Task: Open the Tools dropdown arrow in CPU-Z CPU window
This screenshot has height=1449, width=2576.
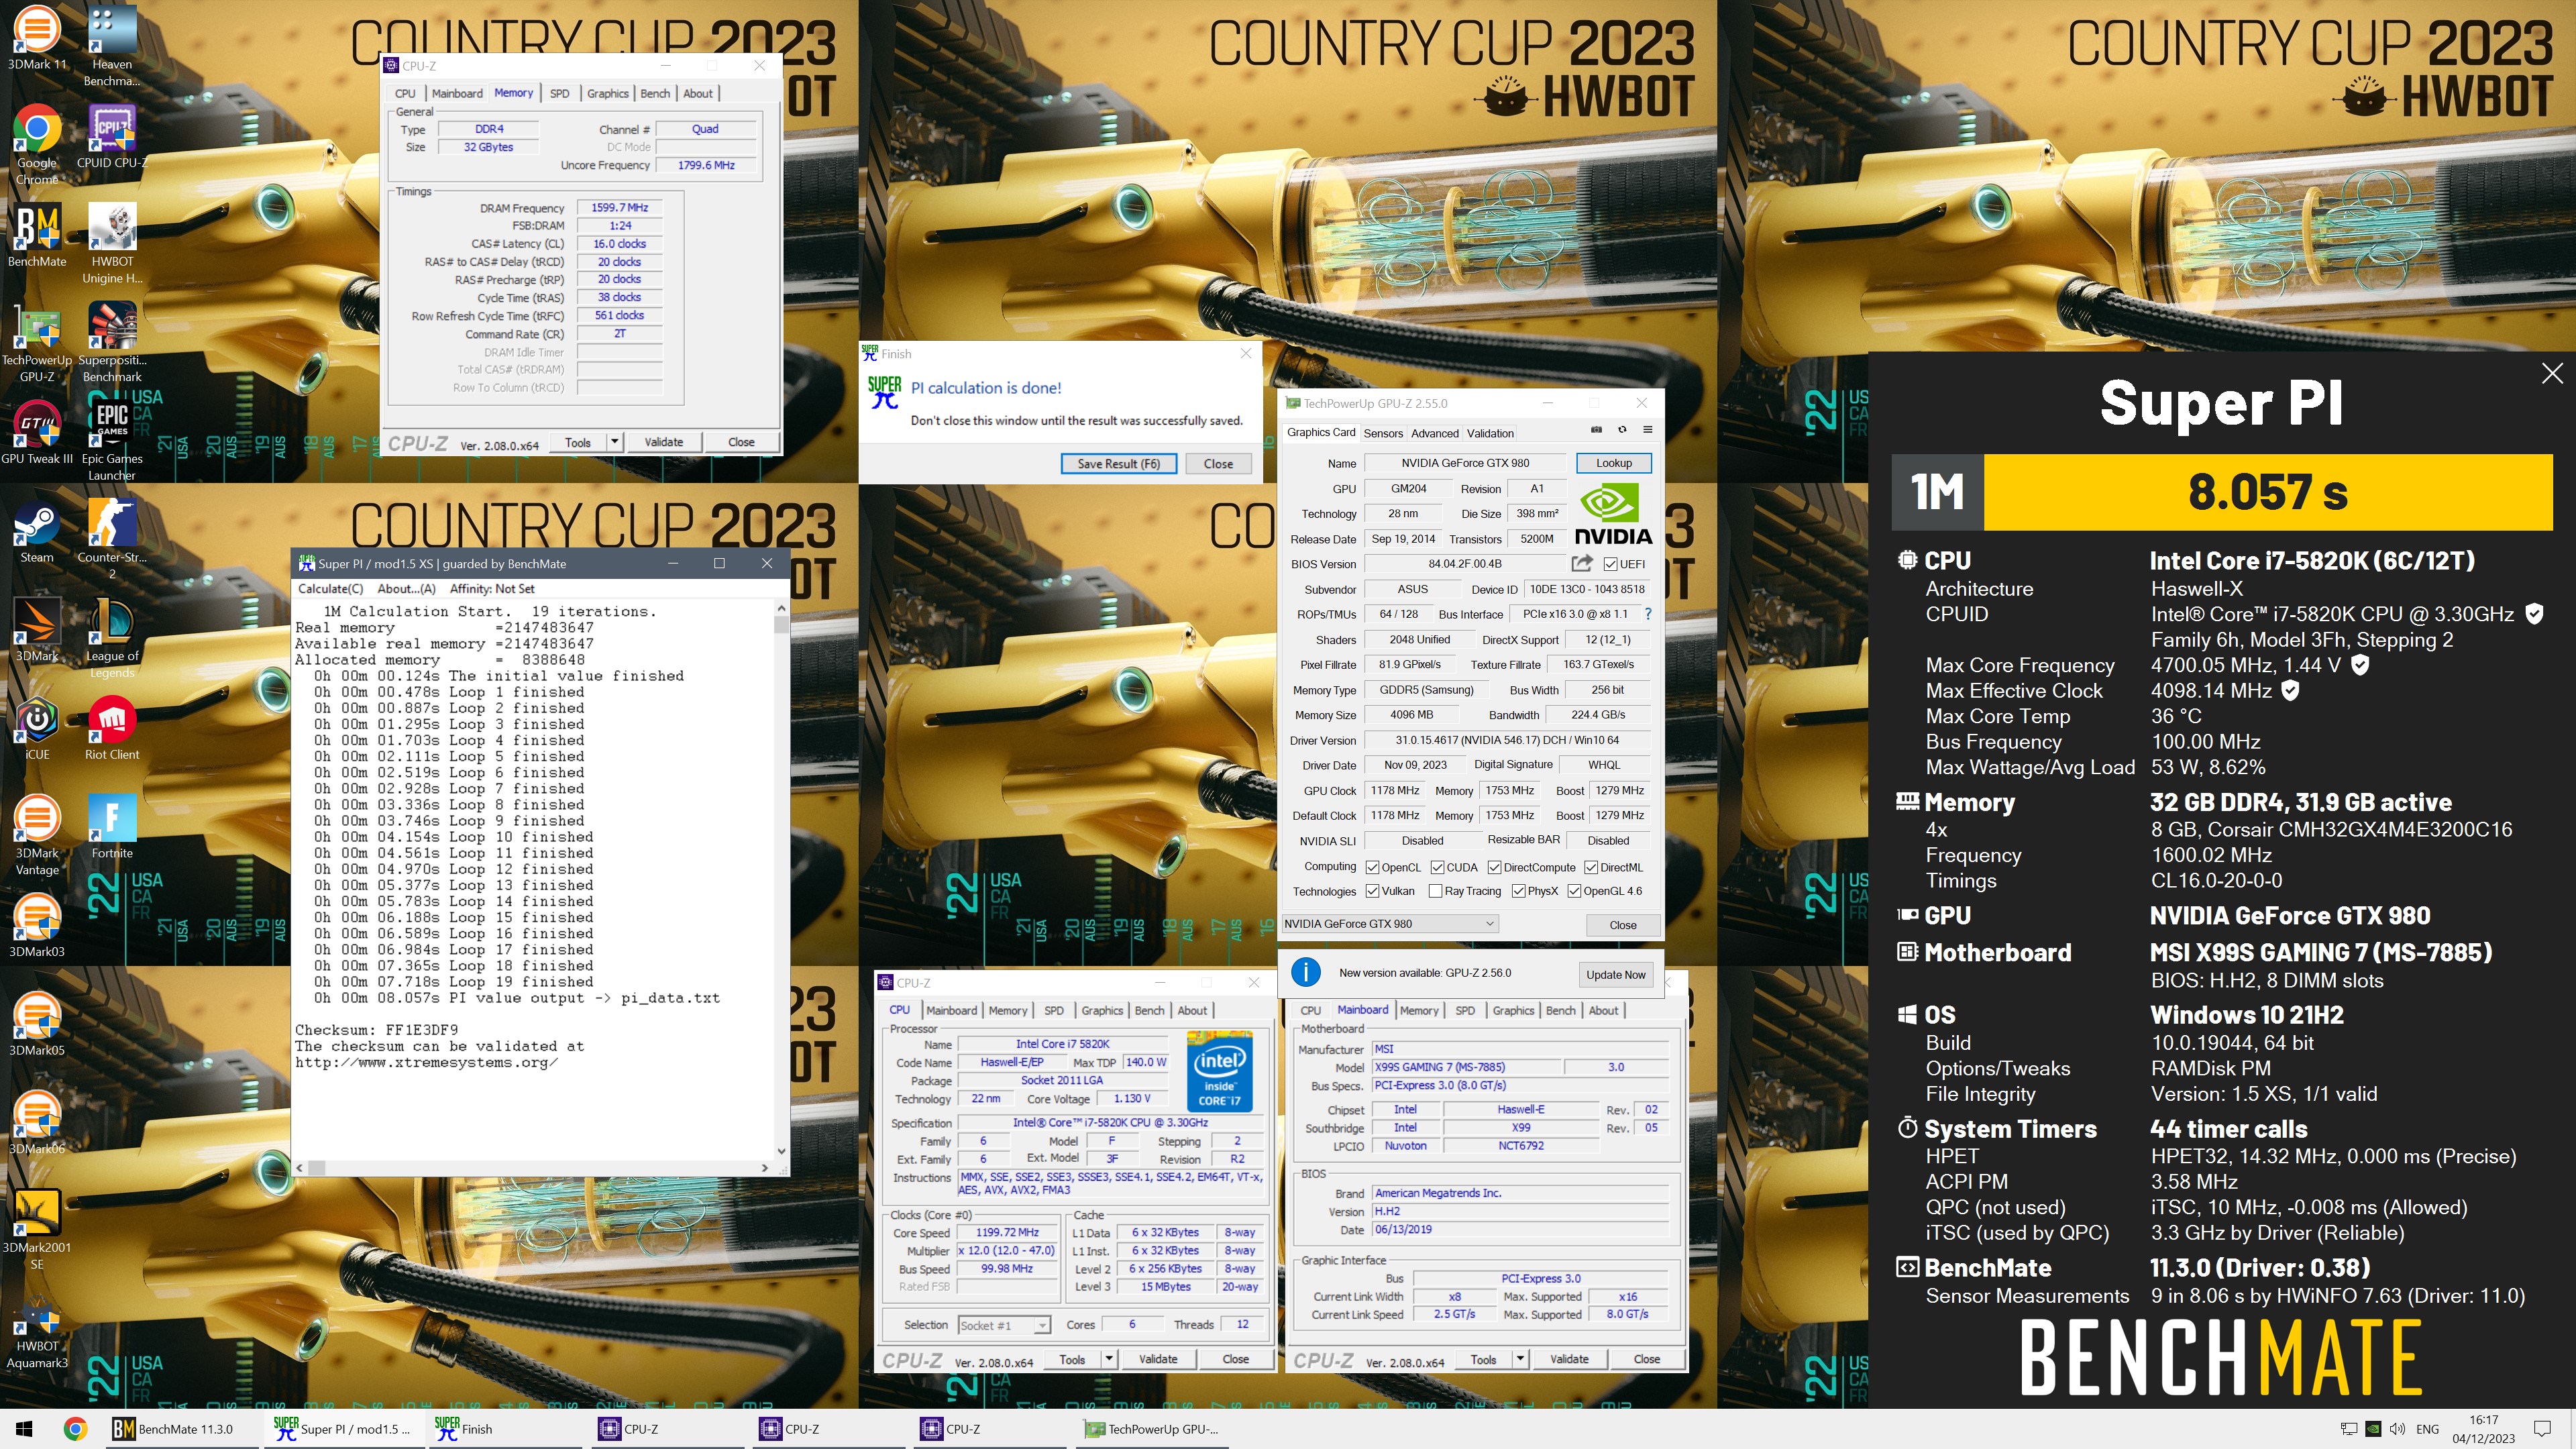Action: click(1109, 1359)
